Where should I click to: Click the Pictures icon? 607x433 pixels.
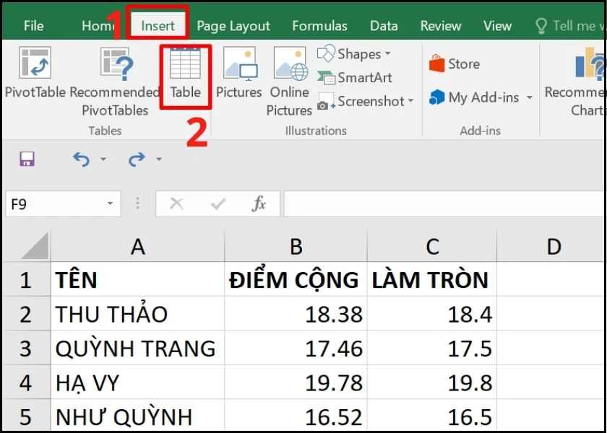[239, 73]
